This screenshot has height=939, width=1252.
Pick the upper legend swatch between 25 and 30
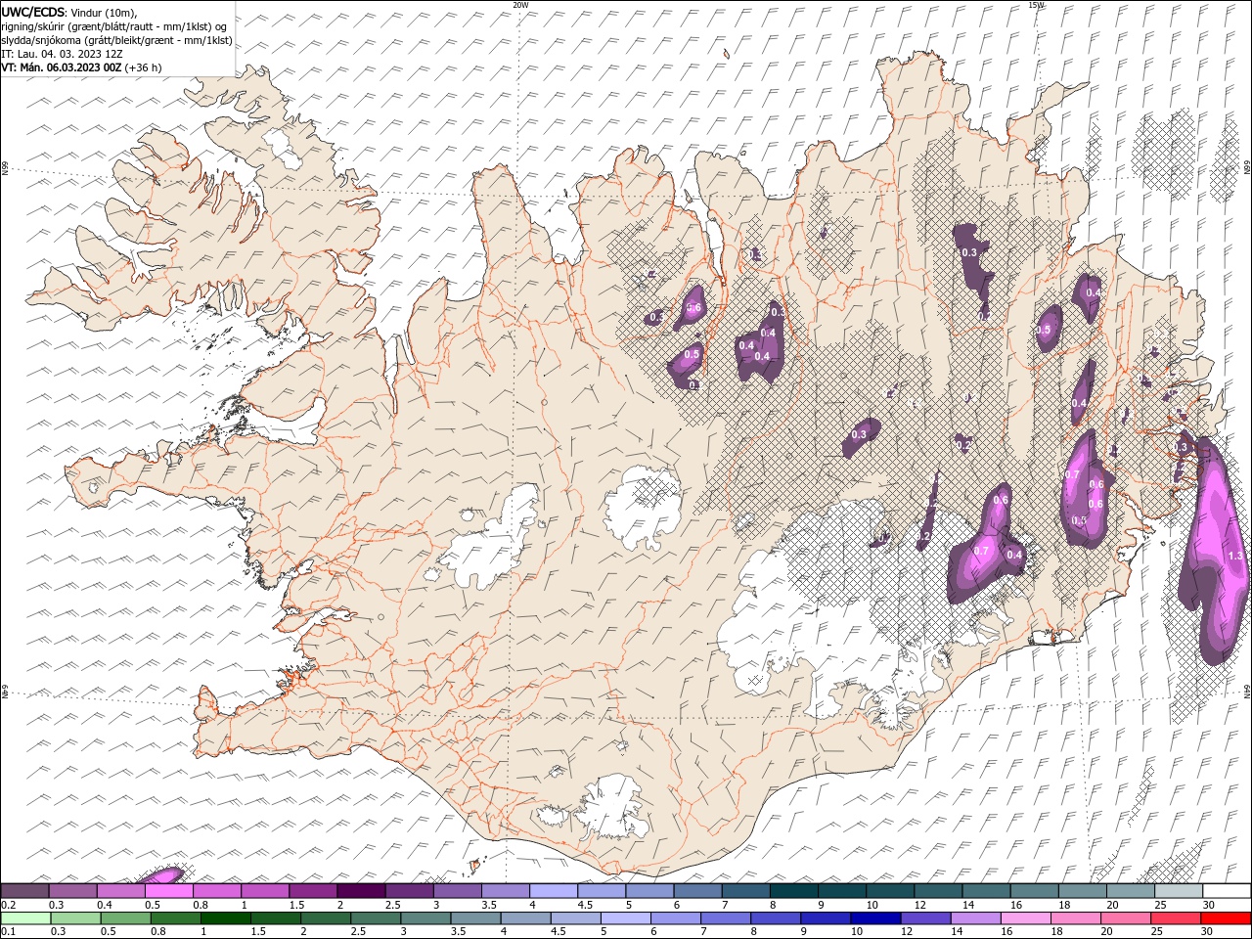click(1179, 891)
